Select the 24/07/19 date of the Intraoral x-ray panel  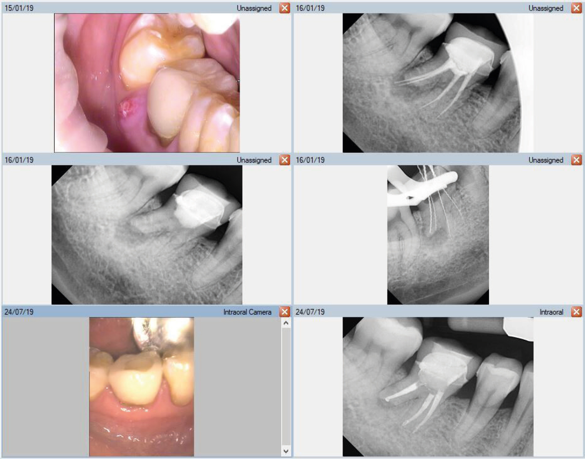point(310,312)
